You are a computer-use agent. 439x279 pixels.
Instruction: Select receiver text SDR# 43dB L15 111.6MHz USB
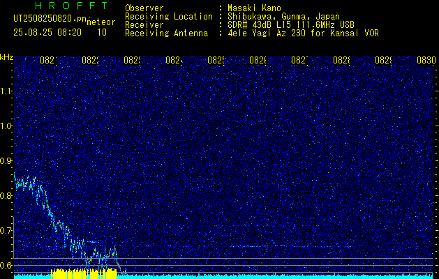tap(291, 25)
